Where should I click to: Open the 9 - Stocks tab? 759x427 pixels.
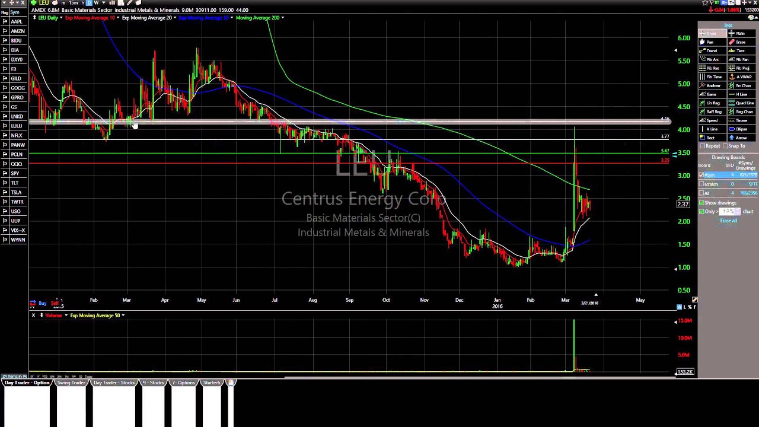point(152,383)
